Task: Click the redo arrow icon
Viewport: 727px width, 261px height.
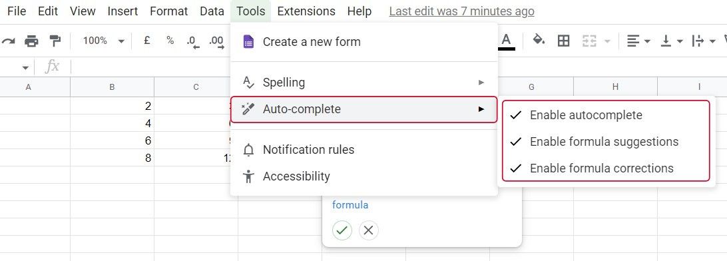Action: click(x=8, y=41)
